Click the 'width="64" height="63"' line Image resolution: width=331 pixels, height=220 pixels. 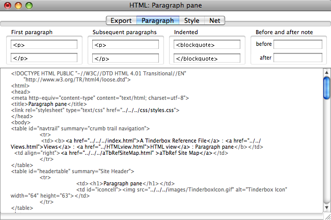coord(50,196)
